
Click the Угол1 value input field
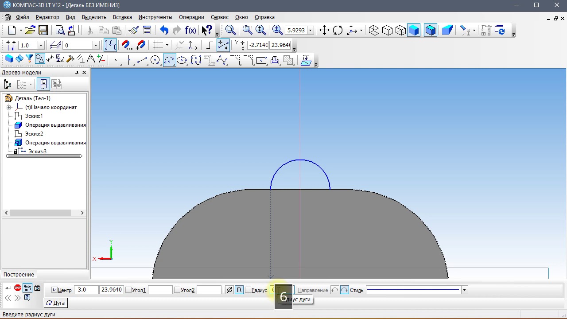coord(160,290)
